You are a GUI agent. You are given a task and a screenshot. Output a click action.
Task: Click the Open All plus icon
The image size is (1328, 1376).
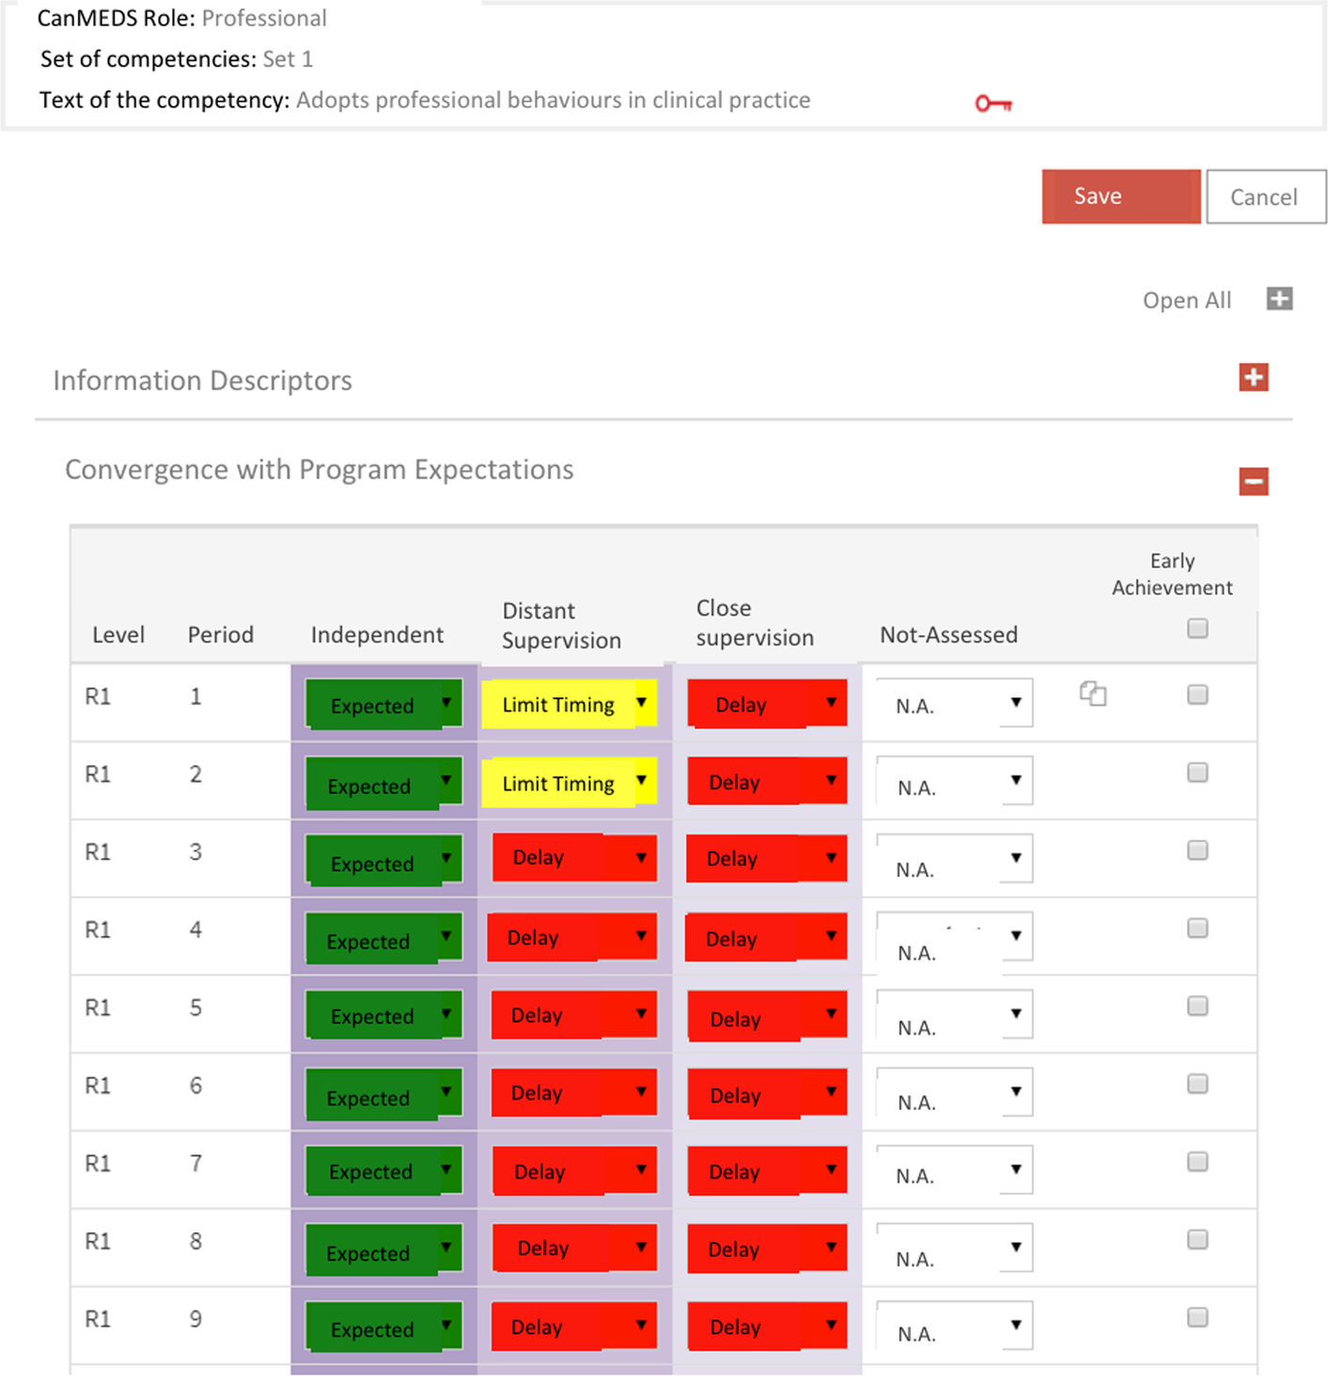[x=1279, y=299]
